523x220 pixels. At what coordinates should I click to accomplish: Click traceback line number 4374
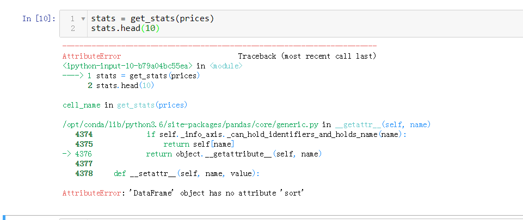click(84, 134)
